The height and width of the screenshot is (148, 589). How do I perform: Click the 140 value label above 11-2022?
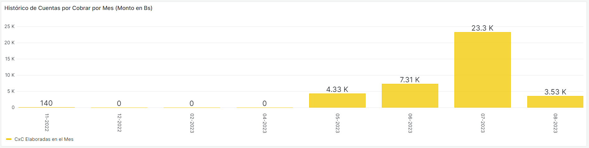[46, 103]
